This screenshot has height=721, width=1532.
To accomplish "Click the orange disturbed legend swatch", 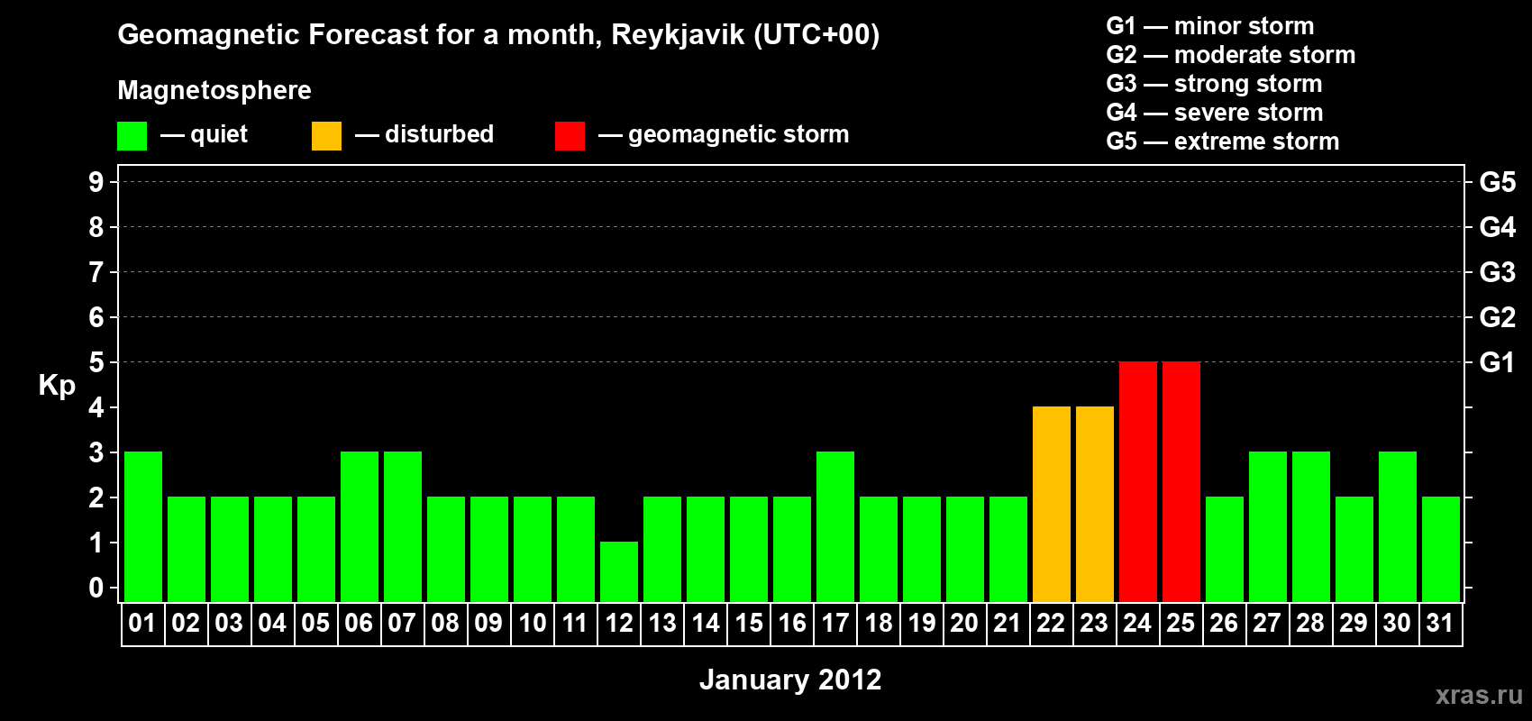I will click(x=326, y=136).
